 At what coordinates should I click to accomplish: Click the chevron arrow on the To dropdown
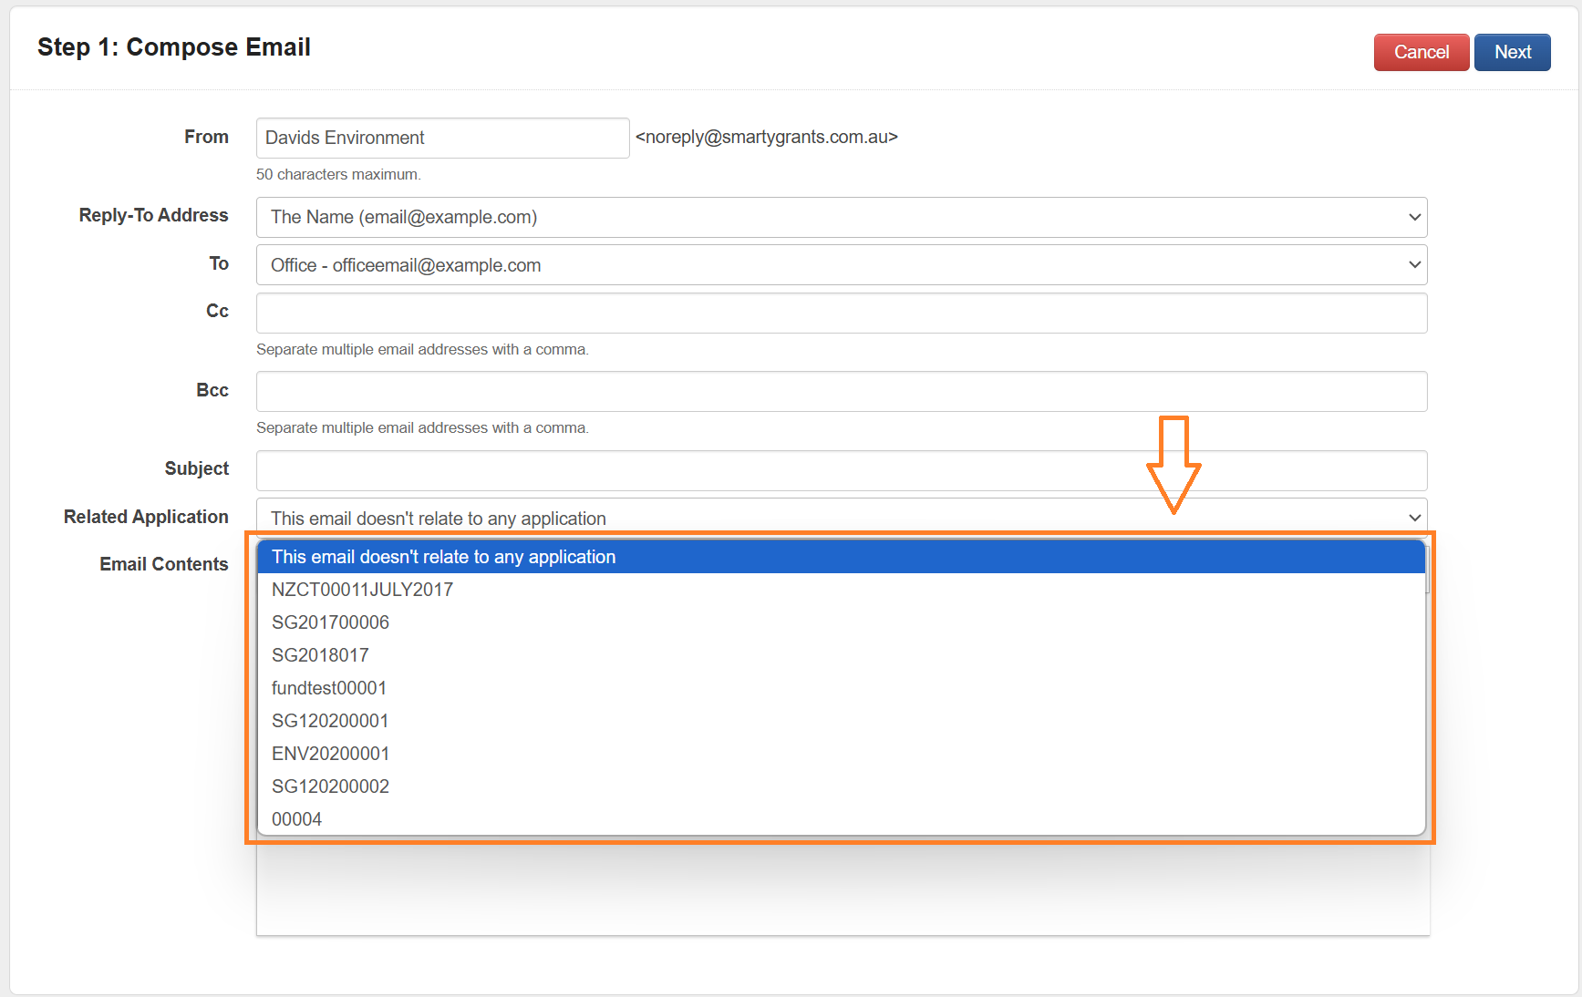click(1414, 265)
